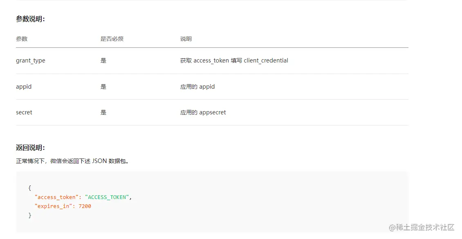Click the 正常情况下 JSON 数据包 sentence
Viewport: 462px width, 239px height.
(73, 161)
